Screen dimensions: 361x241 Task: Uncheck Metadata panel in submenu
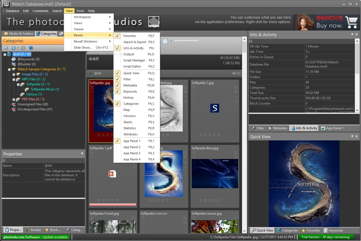pos(118,85)
